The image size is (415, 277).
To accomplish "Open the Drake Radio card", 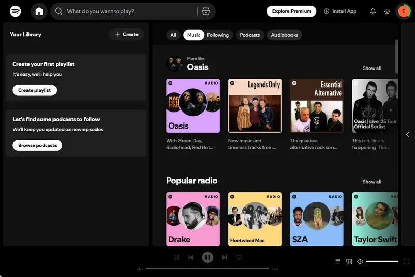I will pos(193,219).
